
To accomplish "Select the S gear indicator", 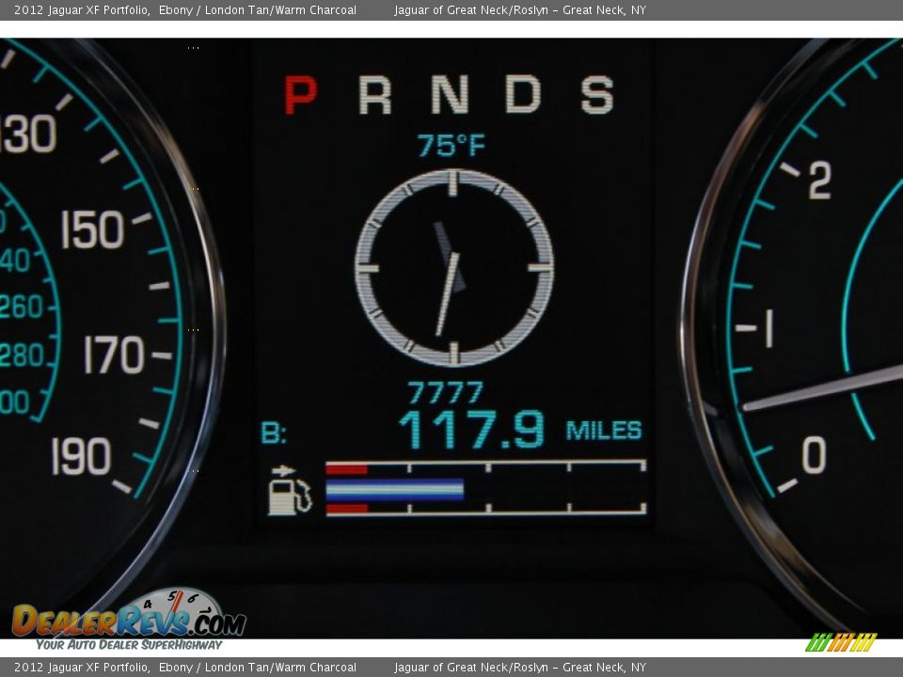I will pyautogui.click(x=597, y=95).
